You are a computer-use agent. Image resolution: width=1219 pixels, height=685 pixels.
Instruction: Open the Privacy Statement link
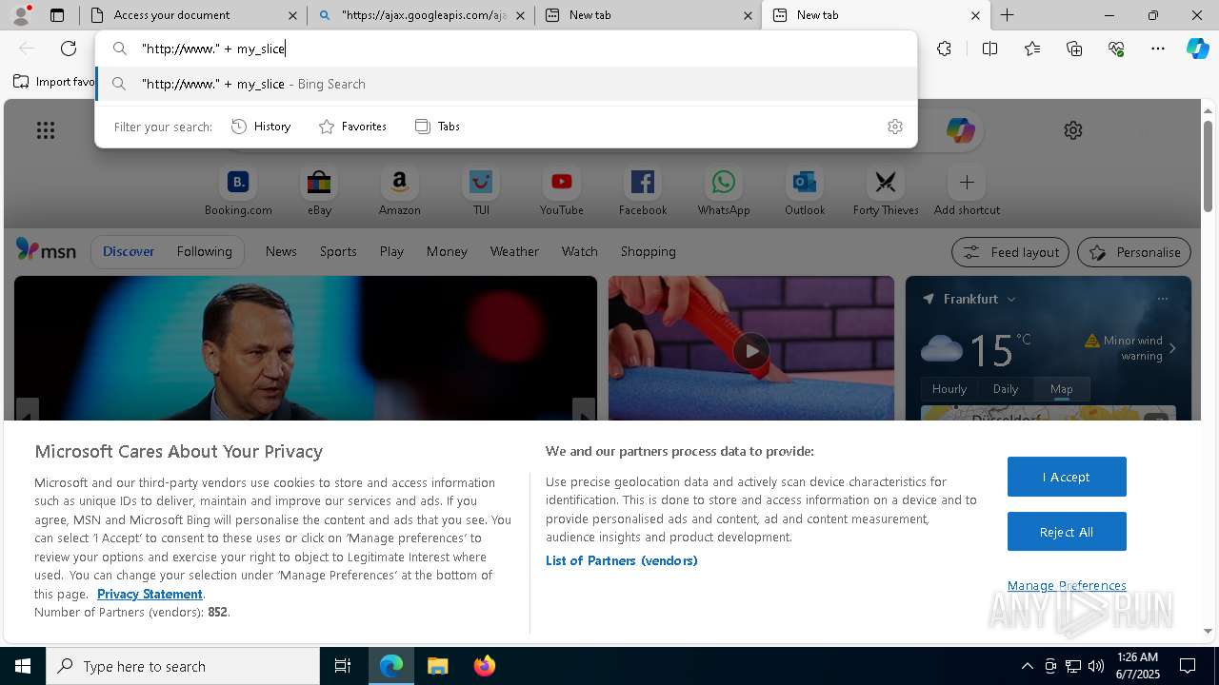tap(150, 594)
